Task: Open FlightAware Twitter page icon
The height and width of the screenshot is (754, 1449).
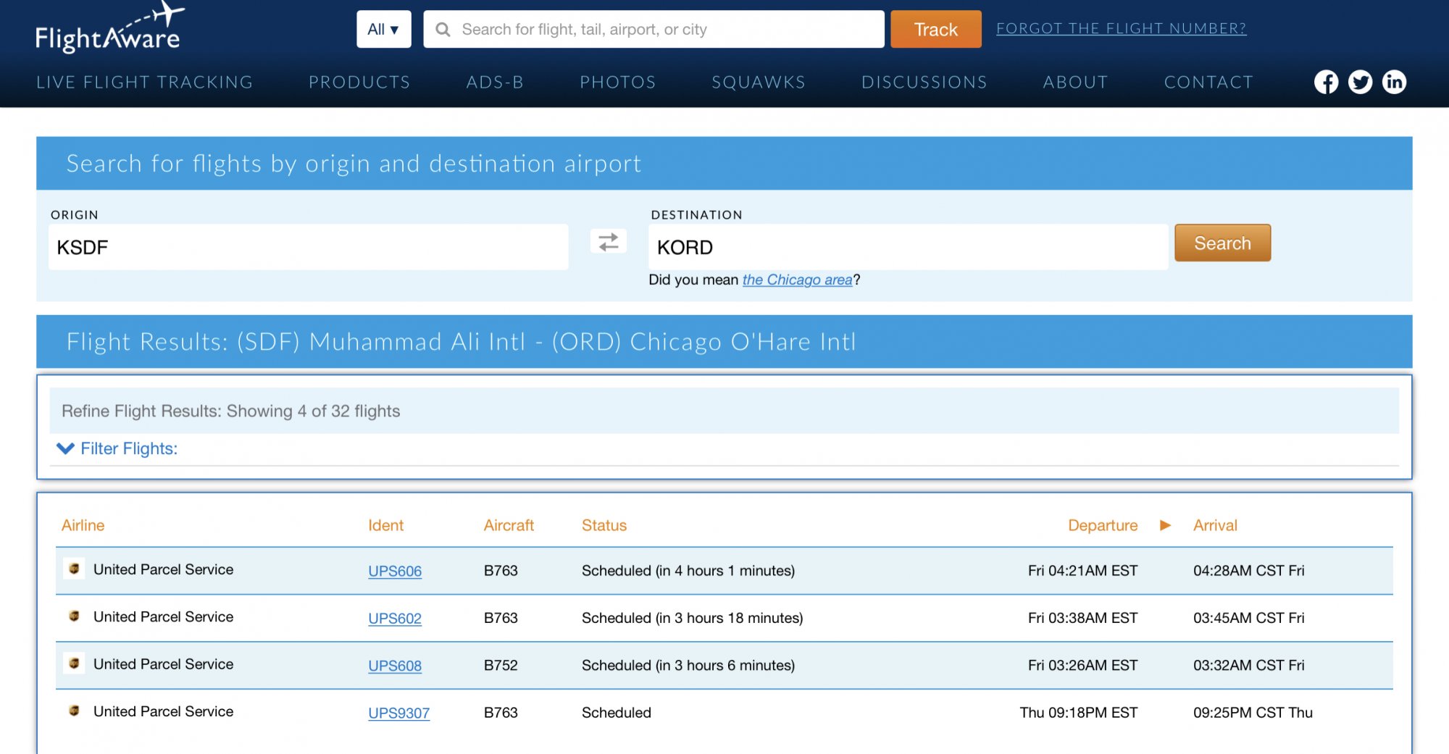Action: pyautogui.click(x=1360, y=82)
